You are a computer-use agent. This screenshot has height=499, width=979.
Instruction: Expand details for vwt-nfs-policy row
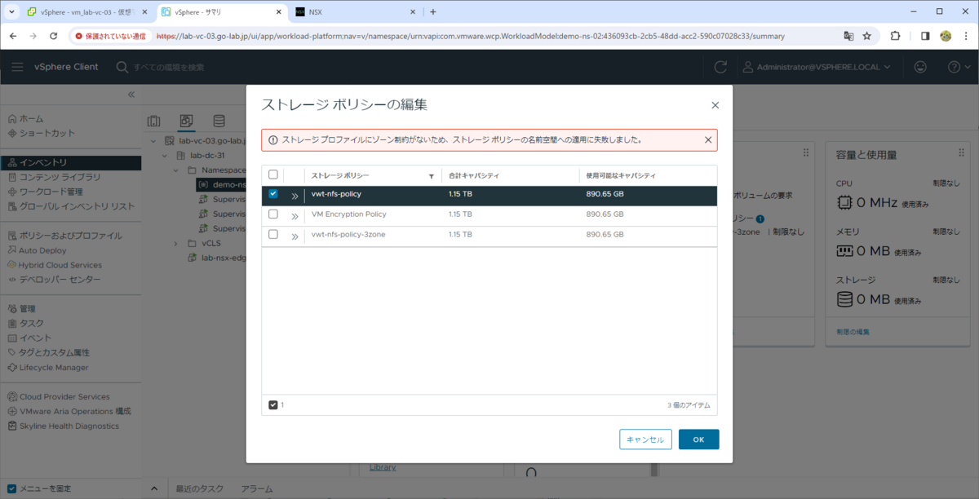click(x=295, y=196)
